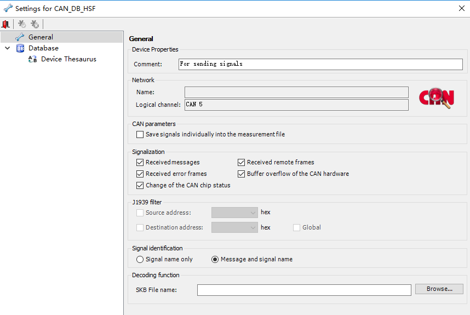Click the DB database icon in tree
Screen dimensions: 470x315
pos(20,48)
